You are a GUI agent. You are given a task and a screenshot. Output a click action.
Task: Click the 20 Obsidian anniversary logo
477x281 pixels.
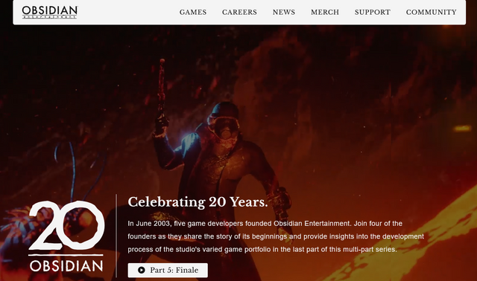(66, 236)
